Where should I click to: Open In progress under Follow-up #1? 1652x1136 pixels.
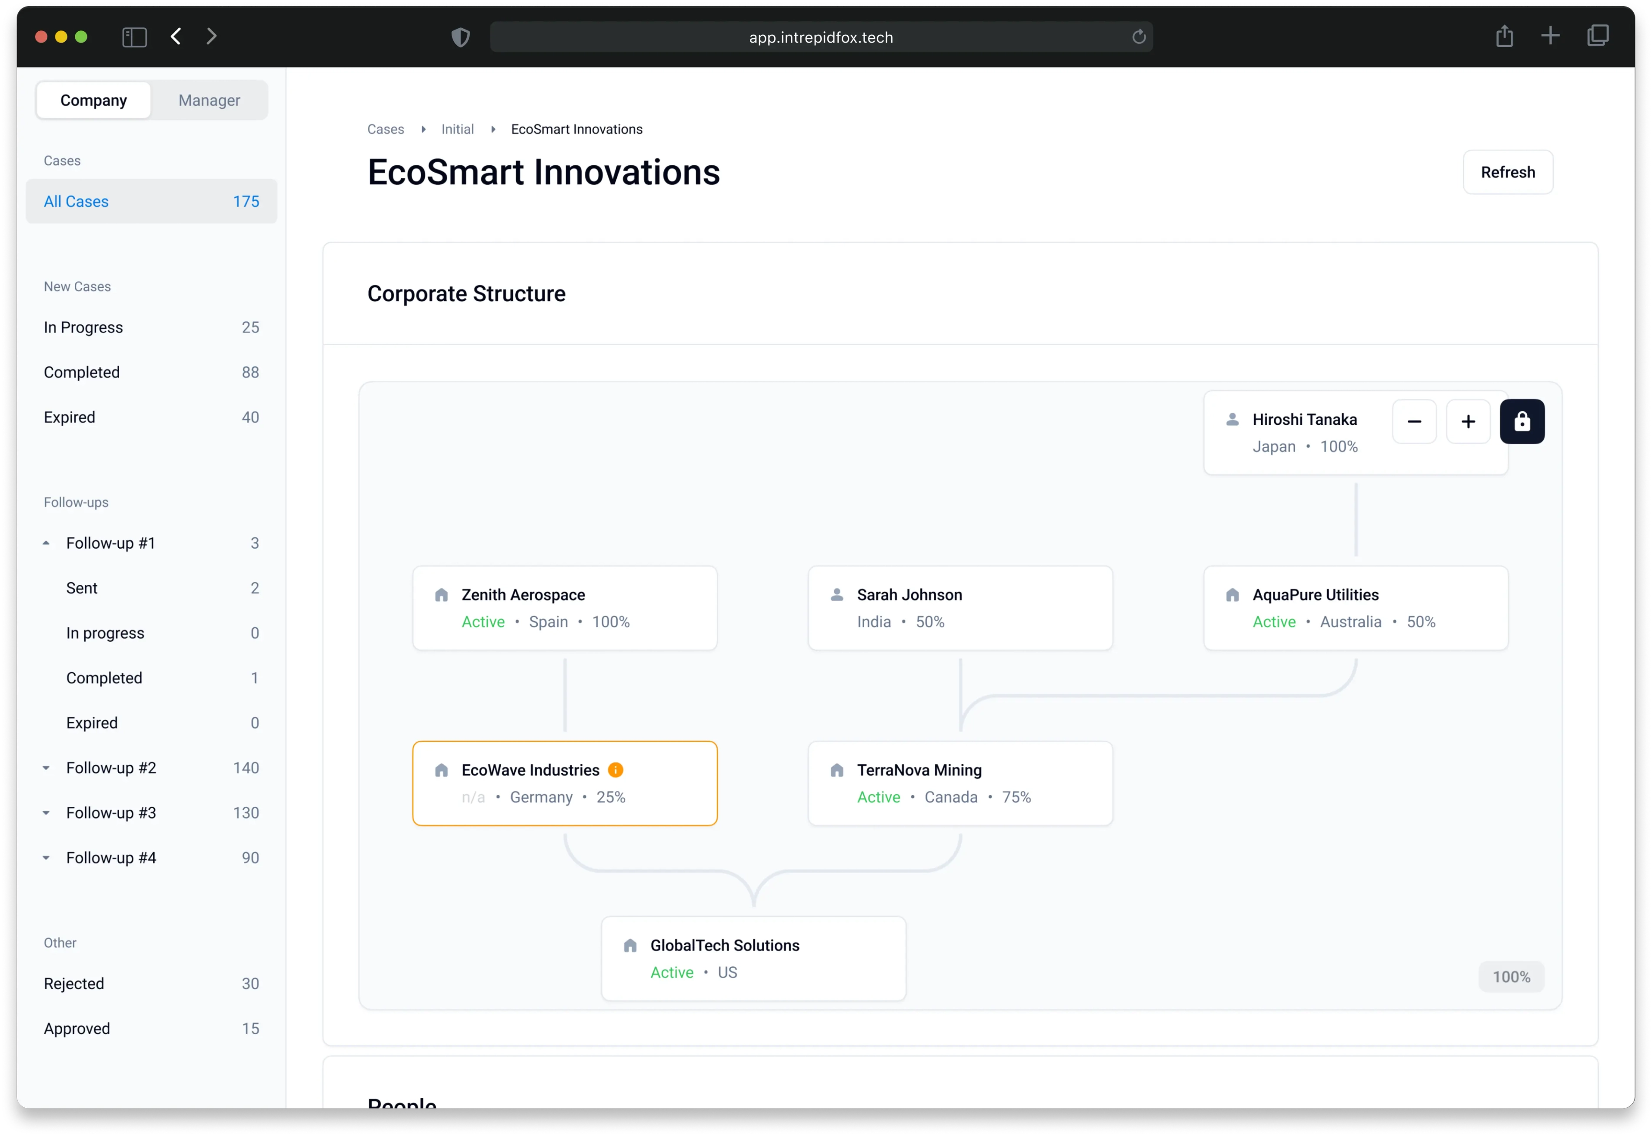point(152,633)
